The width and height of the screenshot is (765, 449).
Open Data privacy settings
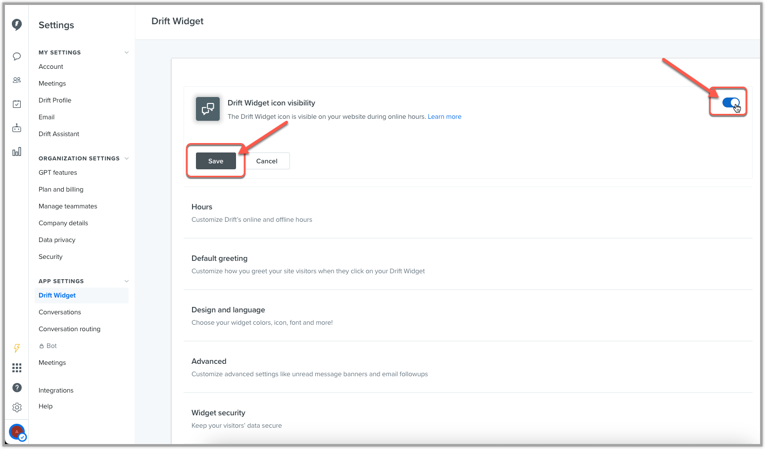pyautogui.click(x=57, y=240)
